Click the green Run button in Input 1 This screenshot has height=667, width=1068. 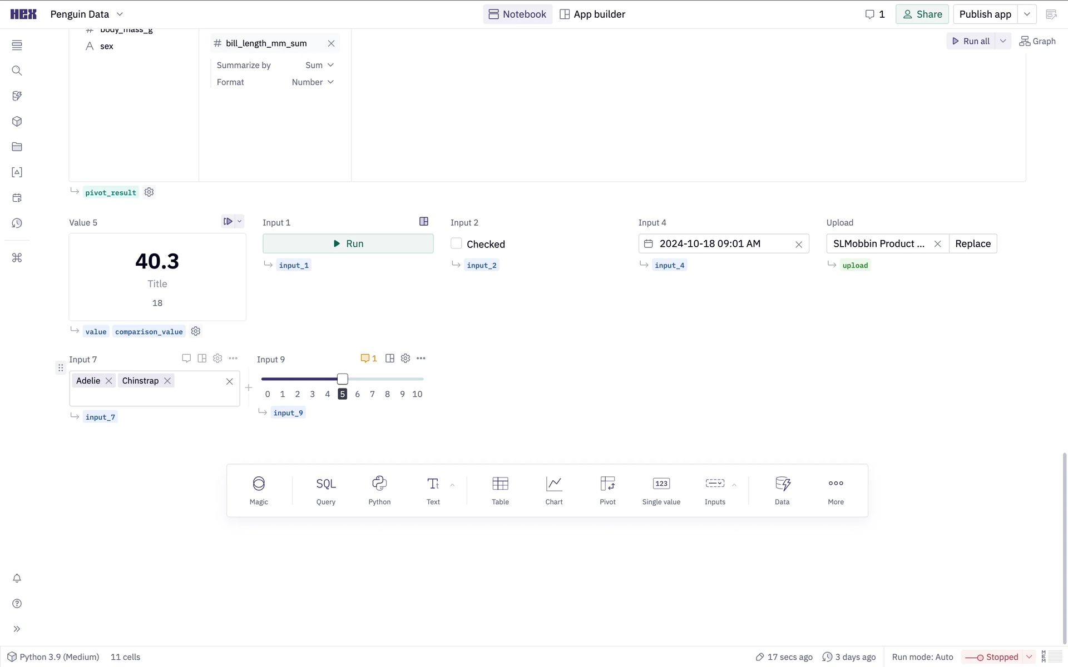[348, 243]
